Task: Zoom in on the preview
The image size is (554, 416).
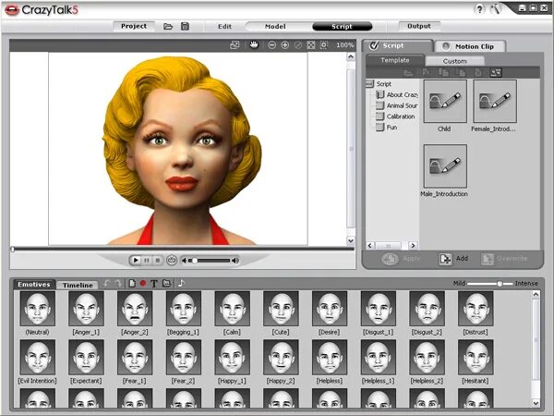Action: (284, 45)
